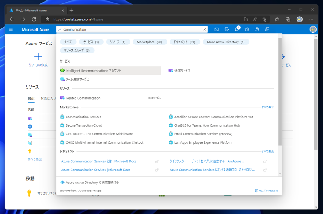Click the down arrow of results scrollbar
The image size is (323, 214).
pyautogui.click(x=280, y=174)
